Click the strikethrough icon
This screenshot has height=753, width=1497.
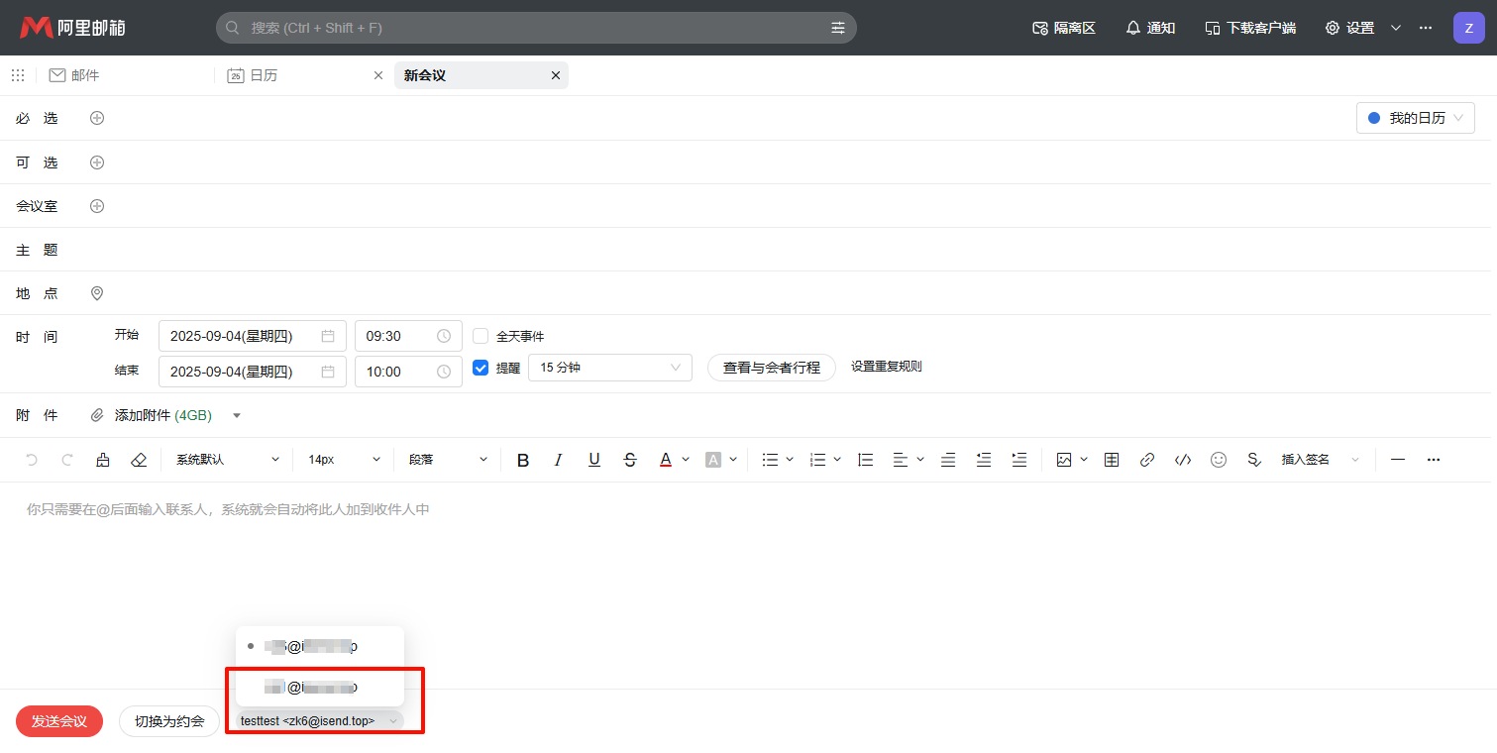(x=630, y=460)
